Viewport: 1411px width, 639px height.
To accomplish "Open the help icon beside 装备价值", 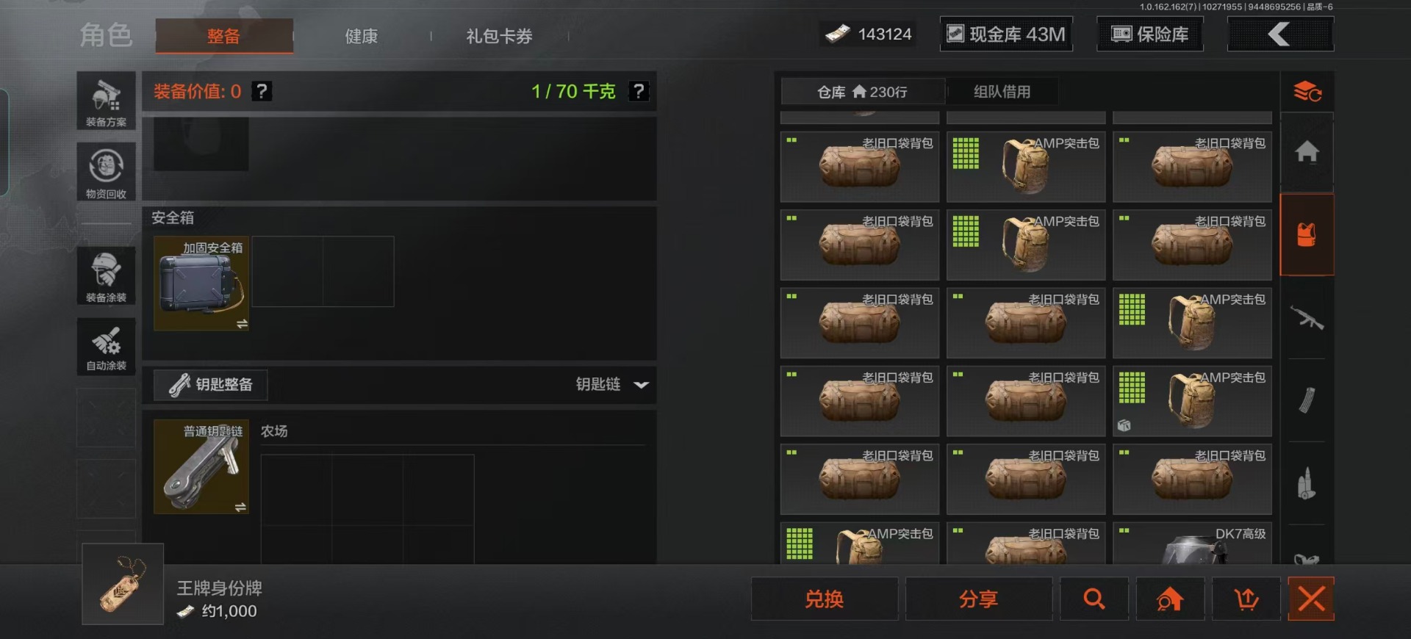I will (x=262, y=91).
